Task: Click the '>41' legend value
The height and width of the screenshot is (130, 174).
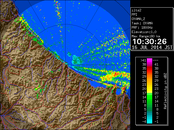Action: [x=143, y=60]
